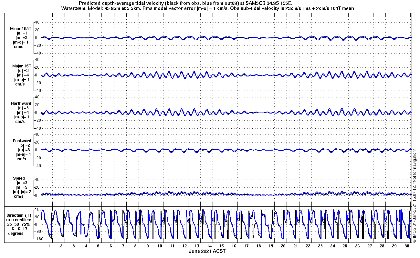Click the "25 50 75%" centile header
This screenshot has height=258, width=420.
19,224
